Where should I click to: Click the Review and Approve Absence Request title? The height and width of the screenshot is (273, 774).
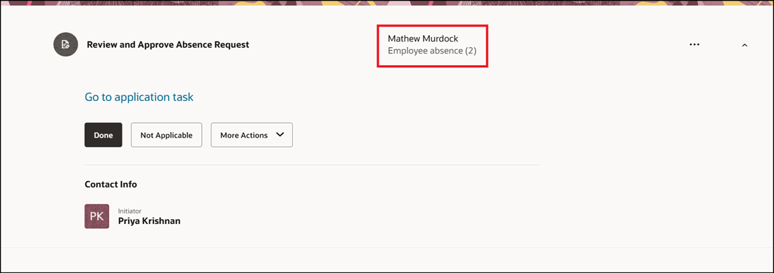coord(168,45)
